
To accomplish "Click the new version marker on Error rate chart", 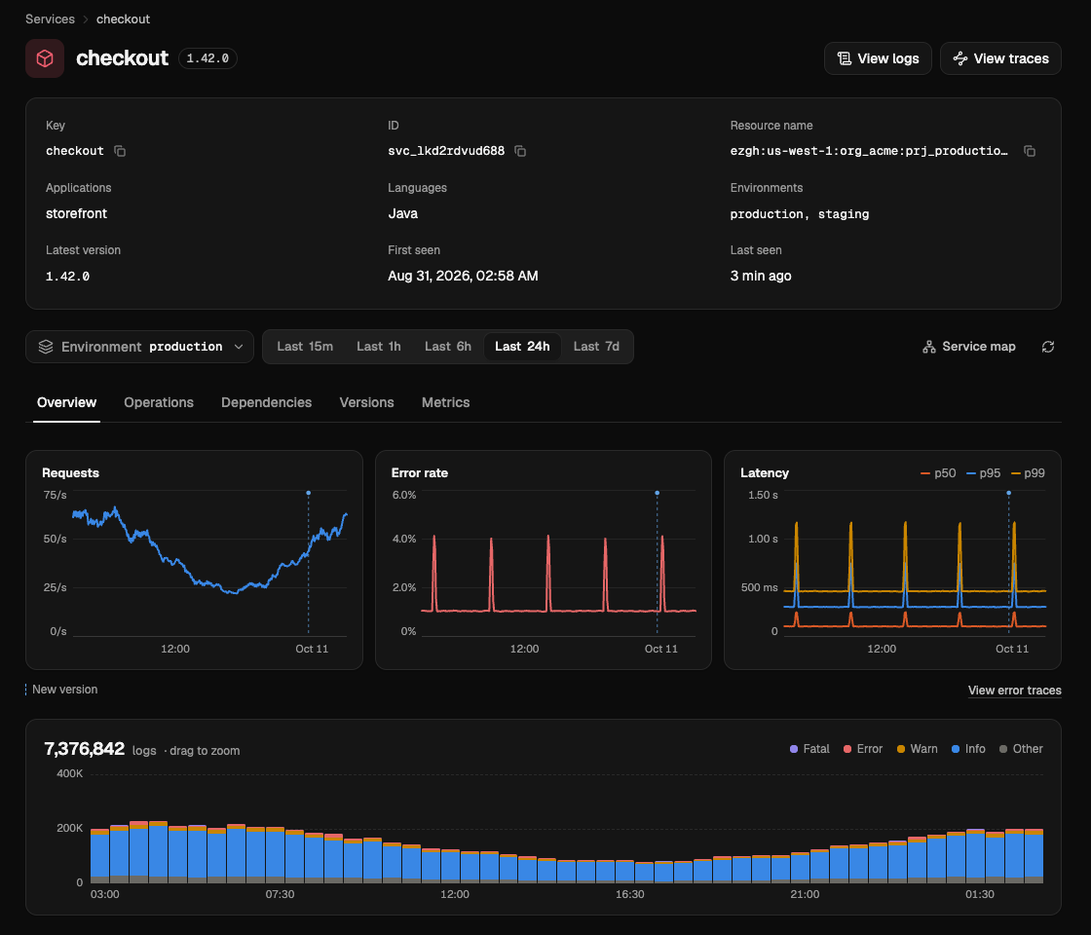I will click(657, 493).
